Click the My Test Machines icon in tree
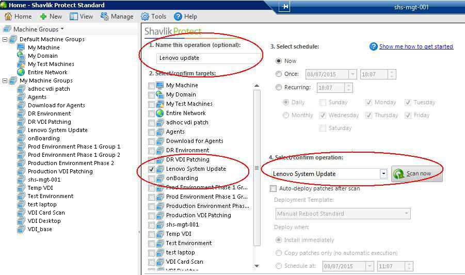This screenshot has height=275, width=465. [21, 63]
